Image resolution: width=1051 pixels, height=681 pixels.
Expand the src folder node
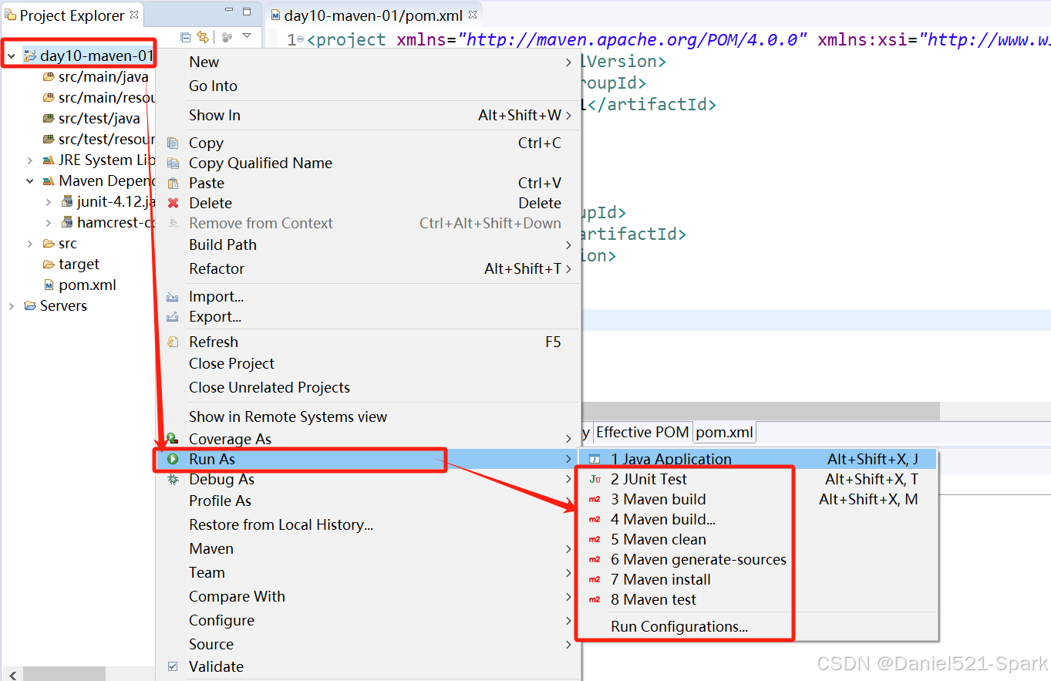(x=30, y=244)
